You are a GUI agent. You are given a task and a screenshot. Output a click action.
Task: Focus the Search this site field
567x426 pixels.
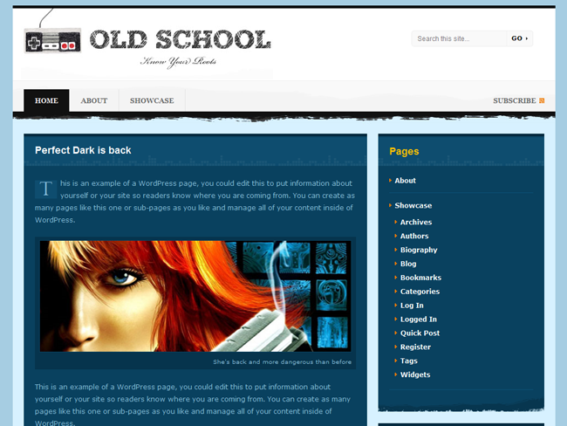[459, 38]
